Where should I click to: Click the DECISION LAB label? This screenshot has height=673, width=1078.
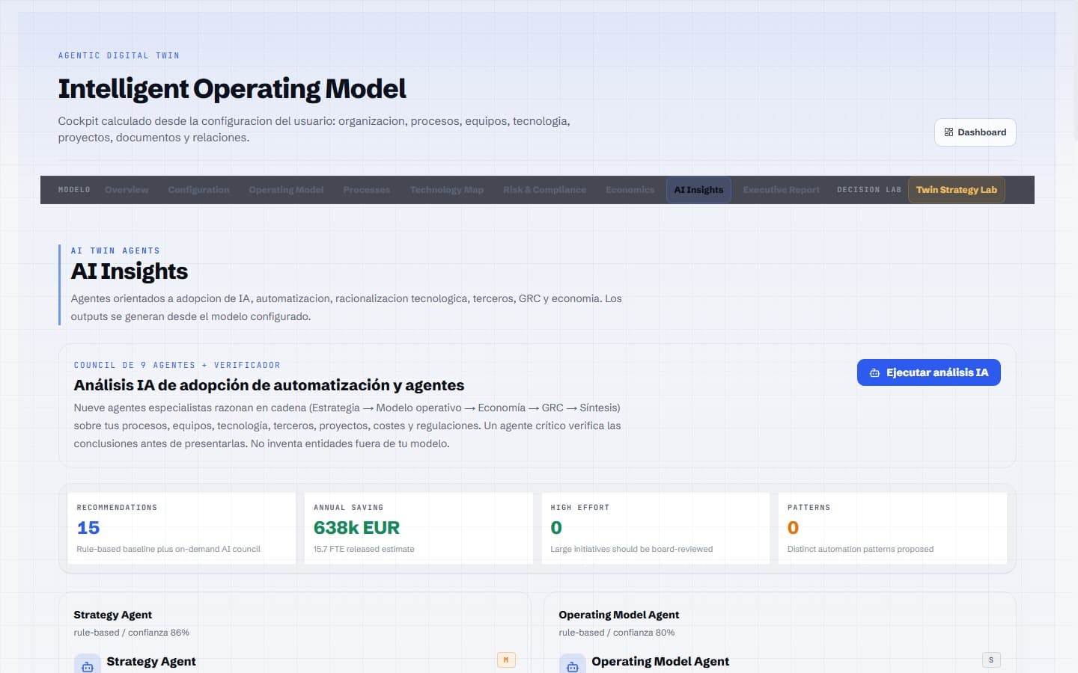869,190
